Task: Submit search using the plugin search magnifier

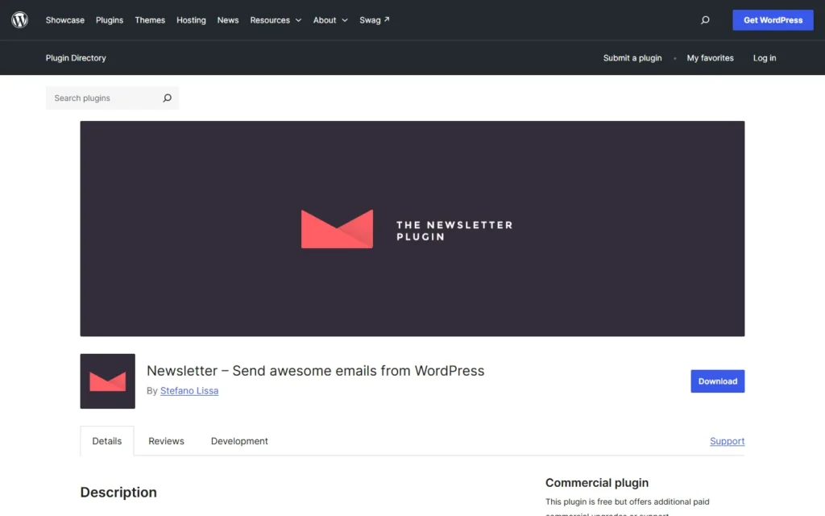Action: coord(168,98)
